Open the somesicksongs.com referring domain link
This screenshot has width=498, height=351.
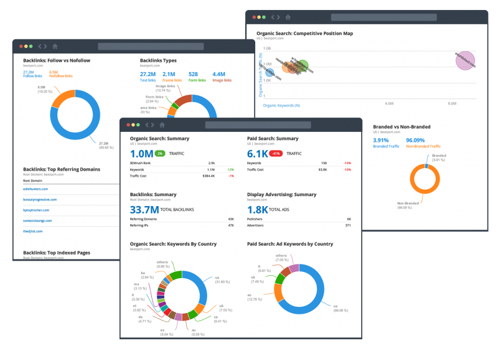(37, 220)
